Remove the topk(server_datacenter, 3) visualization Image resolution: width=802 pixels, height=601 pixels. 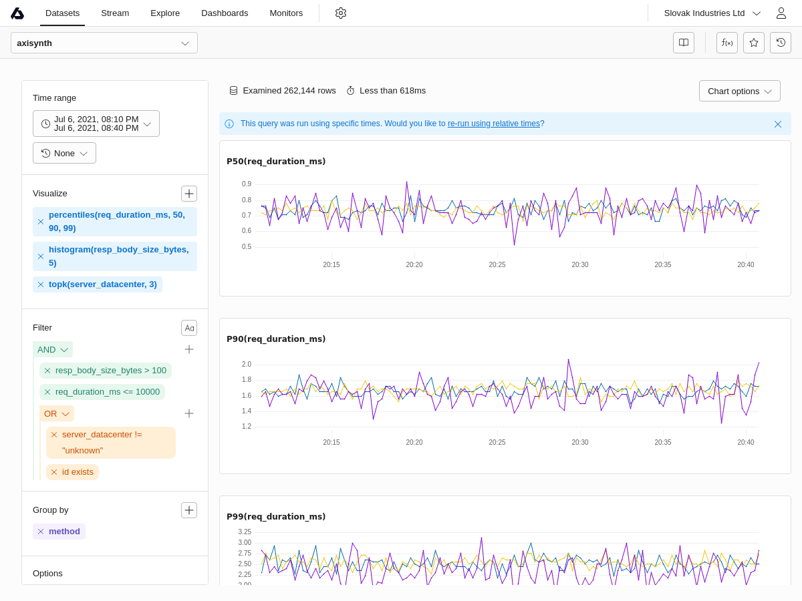pyautogui.click(x=41, y=284)
